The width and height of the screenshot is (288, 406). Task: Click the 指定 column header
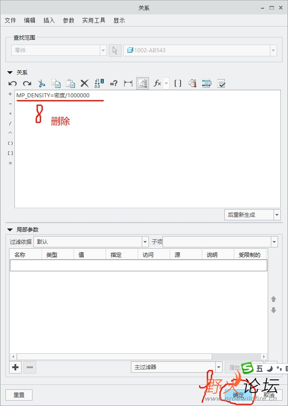coord(122,255)
